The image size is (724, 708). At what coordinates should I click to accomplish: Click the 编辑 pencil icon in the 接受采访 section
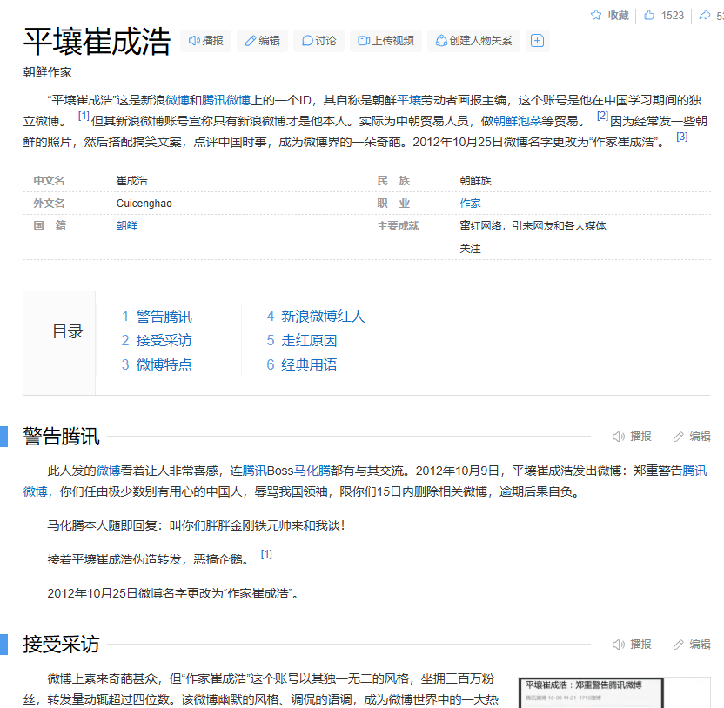pyautogui.click(x=678, y=645)
